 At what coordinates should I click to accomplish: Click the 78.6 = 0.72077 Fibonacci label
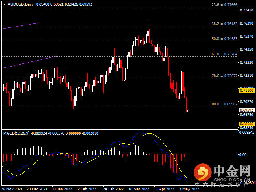pyautogui.click(x=224, y=75)
